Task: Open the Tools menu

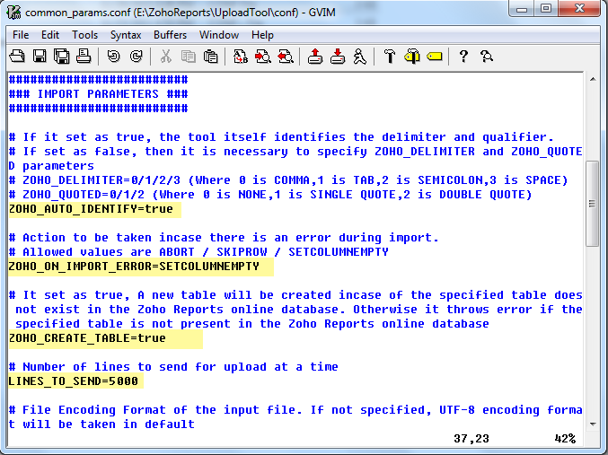Action: pos(84,35)
